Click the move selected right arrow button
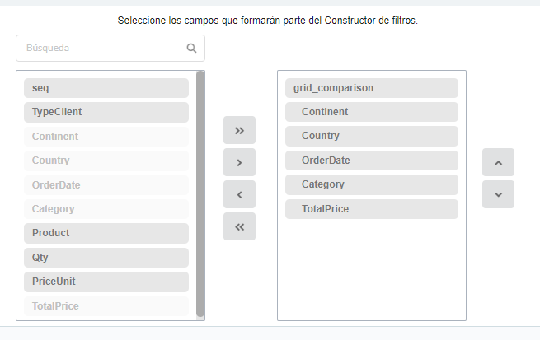 click(x=239, y=162)
